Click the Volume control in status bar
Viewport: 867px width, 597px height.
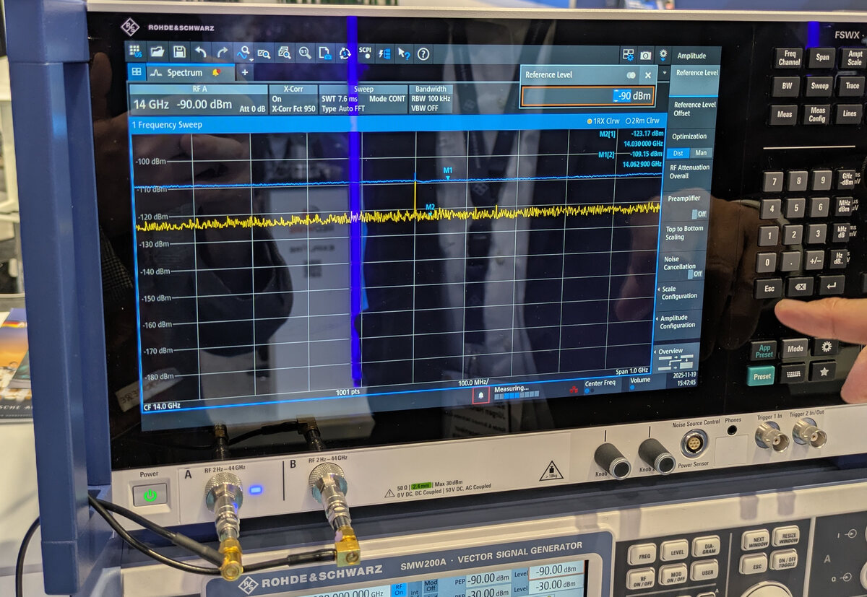[639, 383]
